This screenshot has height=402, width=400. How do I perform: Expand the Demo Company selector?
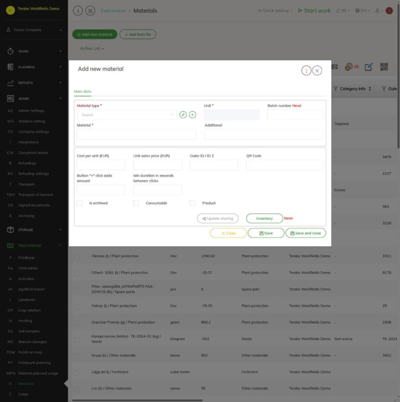[34, 30]
